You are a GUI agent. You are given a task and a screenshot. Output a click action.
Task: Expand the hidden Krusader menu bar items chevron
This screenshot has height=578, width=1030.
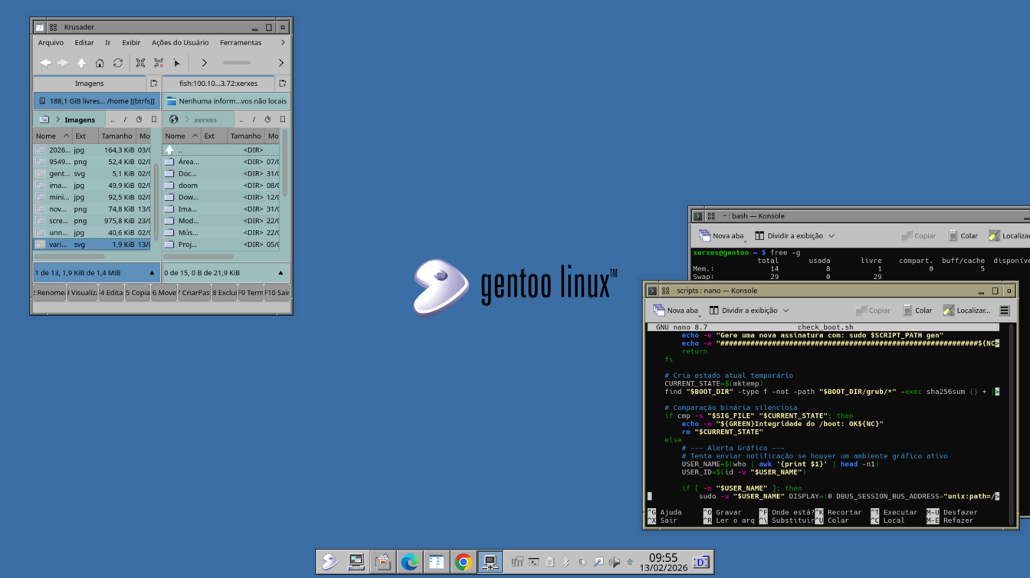point(283,43)
